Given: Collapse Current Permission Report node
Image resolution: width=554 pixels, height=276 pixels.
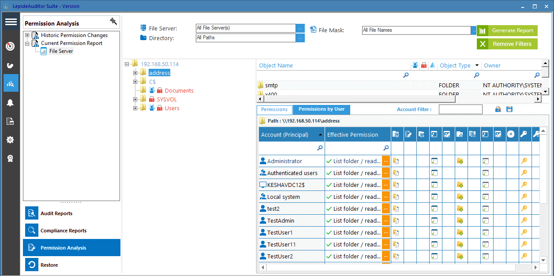Looking at the screenshot, I should point(27,43).
